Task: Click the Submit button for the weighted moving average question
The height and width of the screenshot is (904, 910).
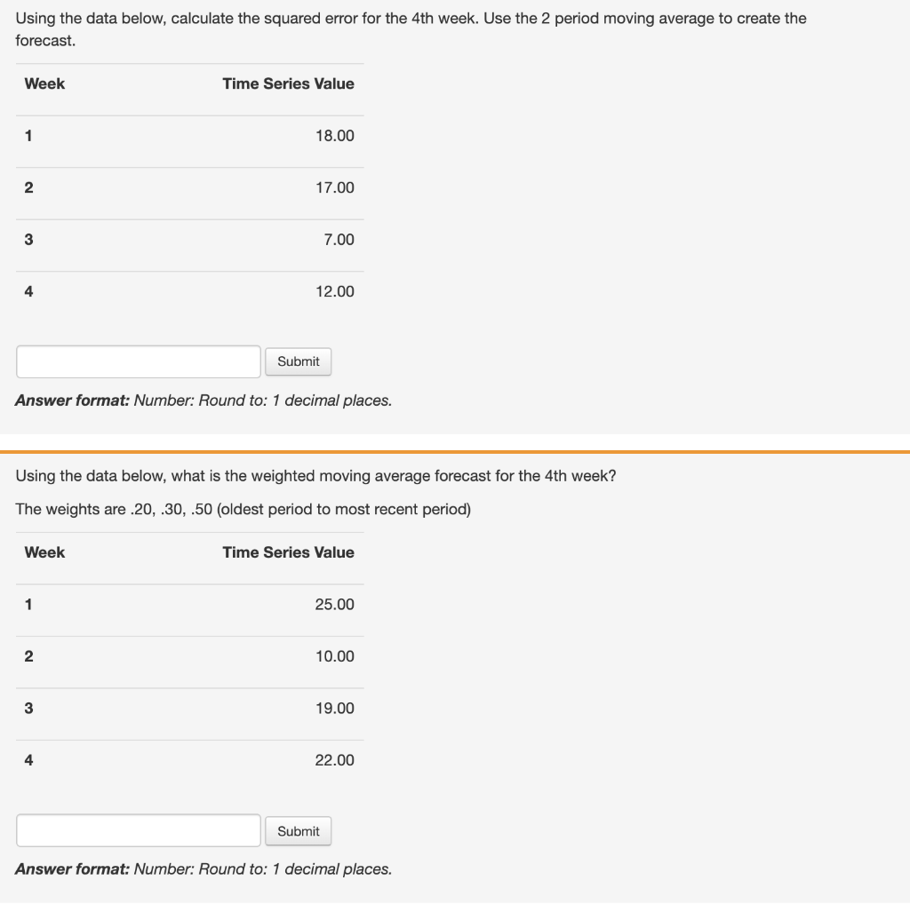Action: 298,830
